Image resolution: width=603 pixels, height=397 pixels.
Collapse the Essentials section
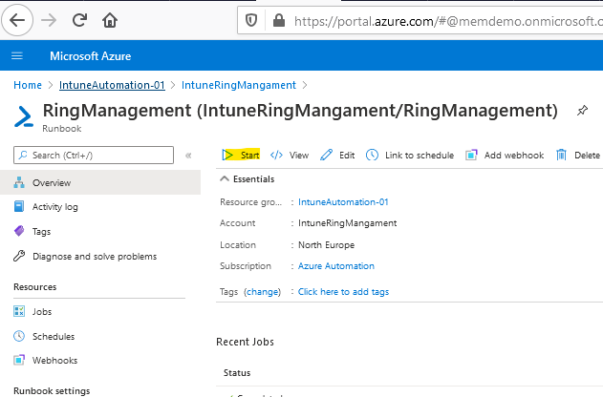point(247,178)
